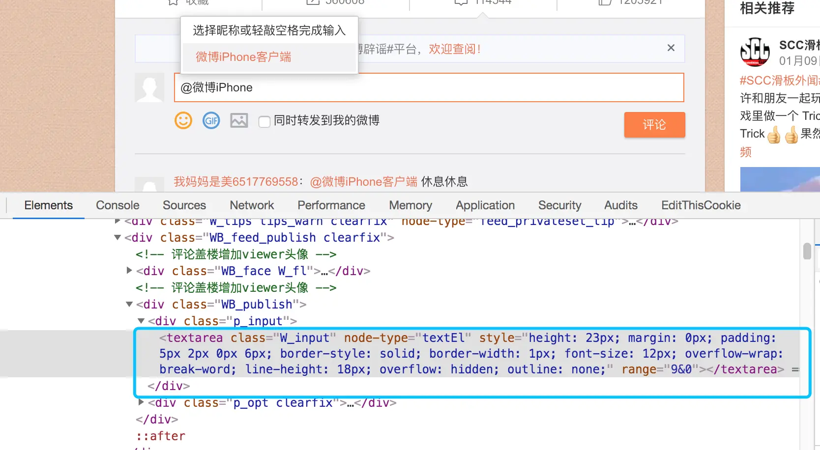Image resolution: width=820 pixels, height=450 pixels.
Task: Open the recommended post image thumbnail
Action: point(780,179)
